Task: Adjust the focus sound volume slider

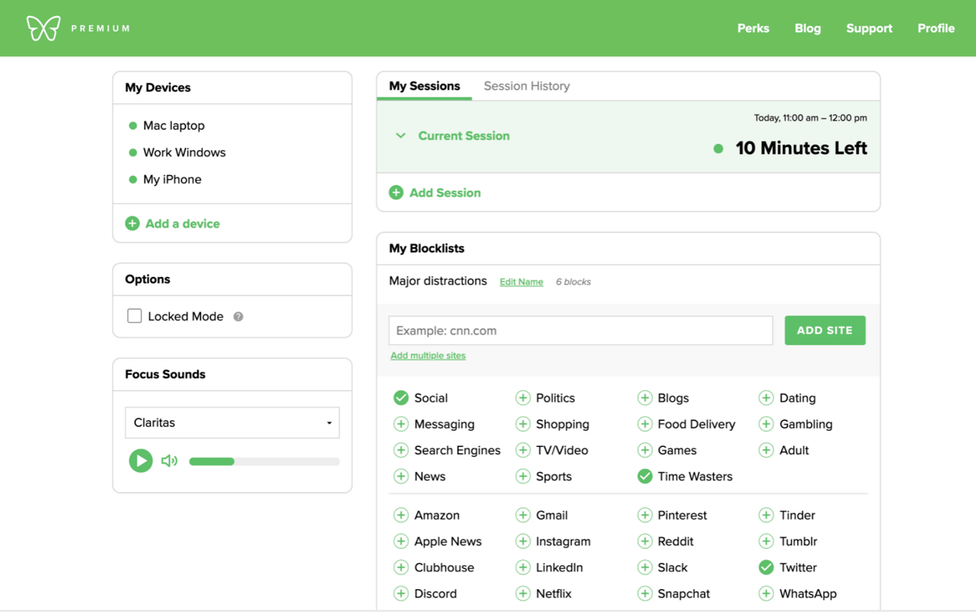Action: pyautogui.click(x=263, y=461)
